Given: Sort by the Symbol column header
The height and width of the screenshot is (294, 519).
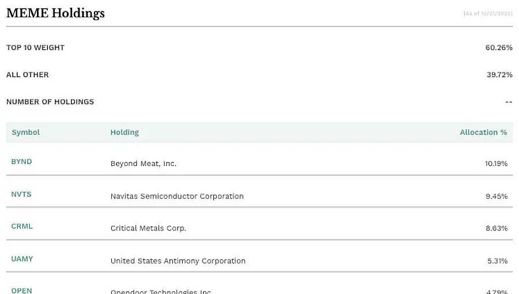Looking at the screenshot, I should click(26, 132).
